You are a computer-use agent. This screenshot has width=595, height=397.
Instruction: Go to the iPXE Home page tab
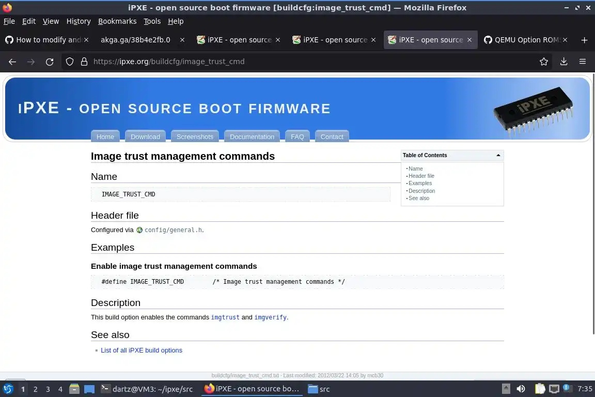point(105,137)
